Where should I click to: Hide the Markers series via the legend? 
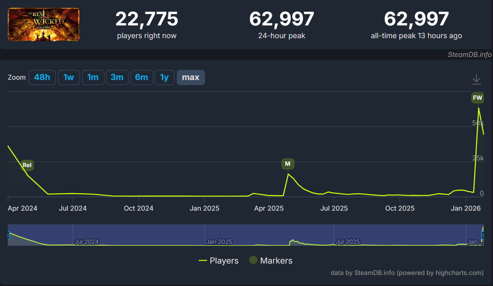click(271, 261)
